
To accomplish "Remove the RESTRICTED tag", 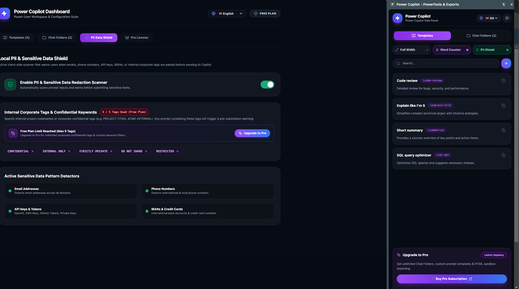I will (x=178, y=151).
